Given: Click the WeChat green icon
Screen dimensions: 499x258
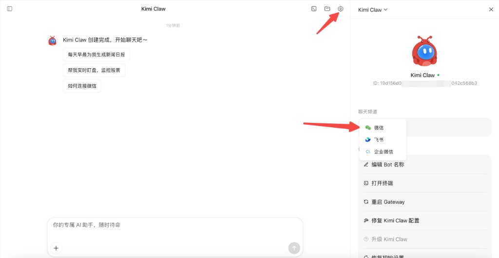Looking at the screenshot, I should pyautogui.click(x=368, y=128).
